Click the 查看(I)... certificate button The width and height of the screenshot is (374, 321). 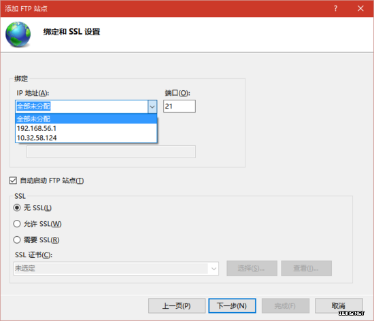306,268
